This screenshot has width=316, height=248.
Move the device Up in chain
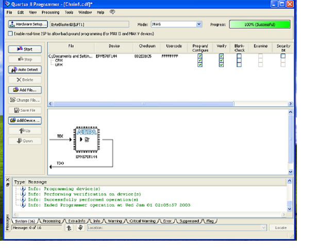[25, 131]
